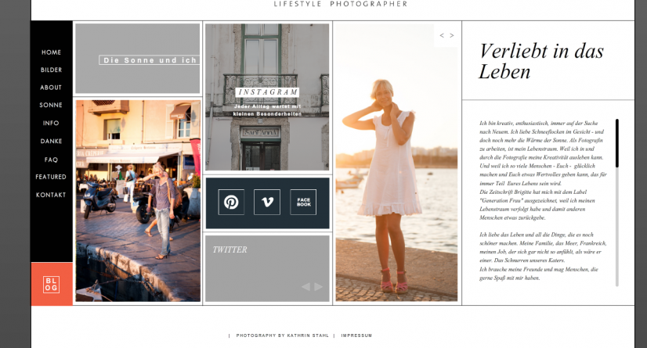The width and height of the screenshot is (647, 348).
Task: Click the Twitter previous arrow
Action: [x=305, y=287]
